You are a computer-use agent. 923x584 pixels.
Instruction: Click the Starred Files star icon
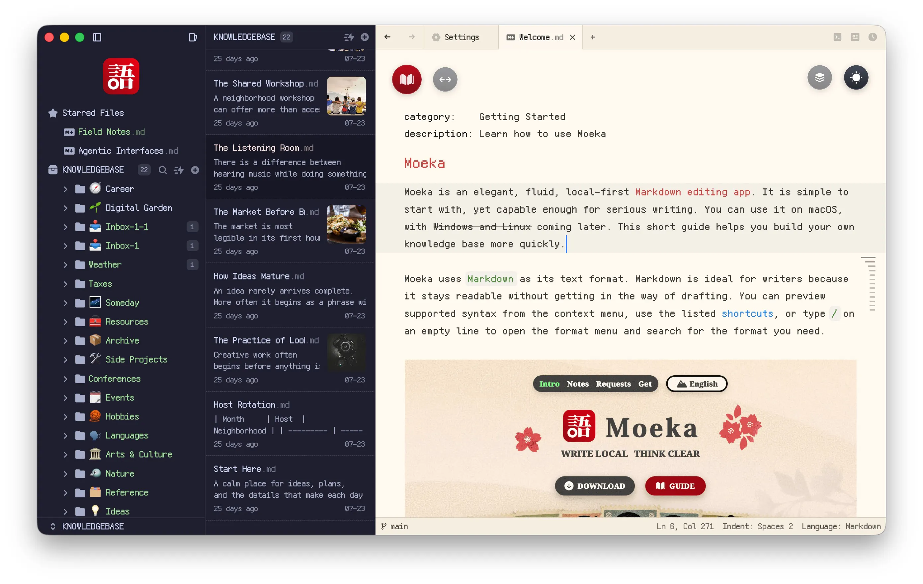pos(53,113)
